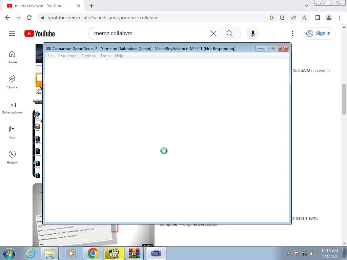Viewport: 347px width, 260px height.
Task: Open You in YouTube sidebar
Action: (12, 132)
